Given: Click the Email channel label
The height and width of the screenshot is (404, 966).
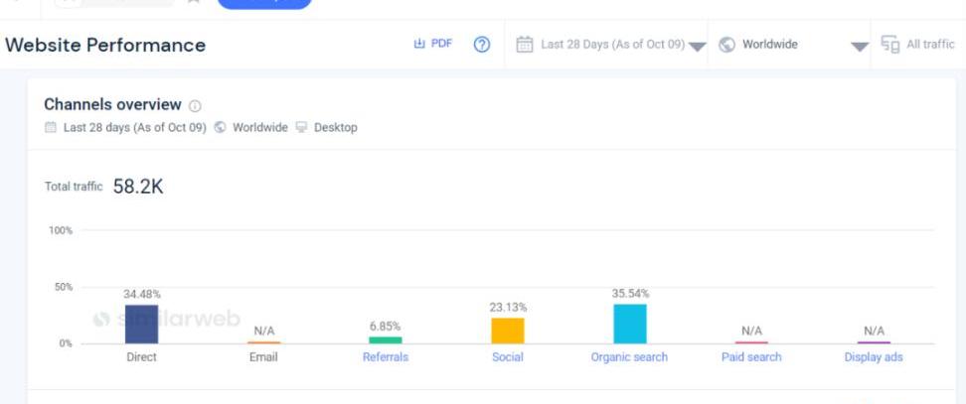Looking at the screenshot, I should (263, 357).
